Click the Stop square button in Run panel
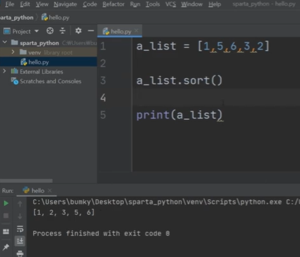This screenshot has height=257, width=300. 6,215
